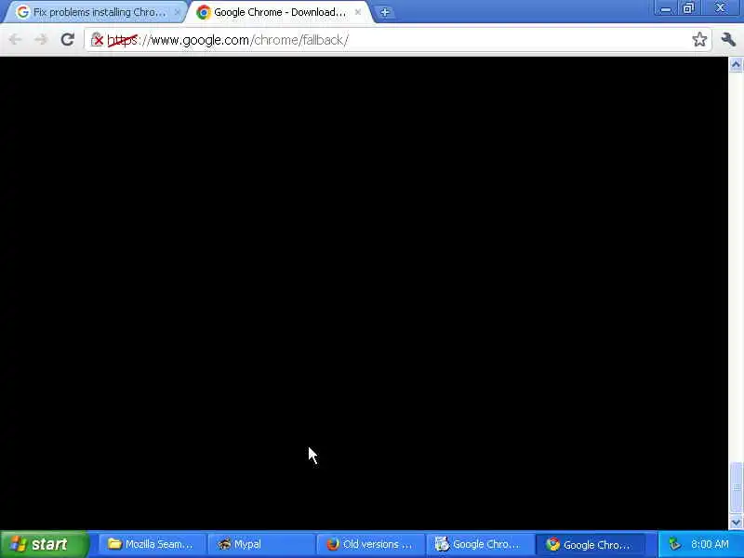Click the broken HTTPS security icon

coord(97,39)
